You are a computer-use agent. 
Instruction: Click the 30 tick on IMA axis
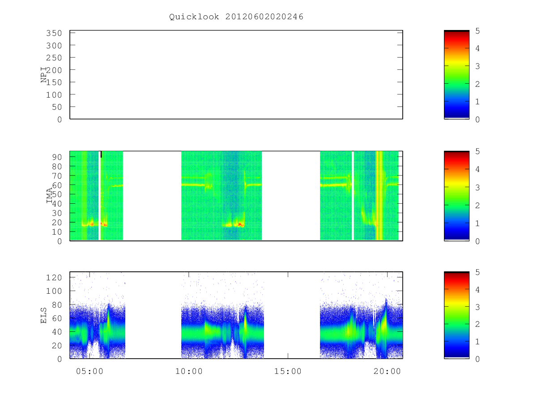coord(56,213)
